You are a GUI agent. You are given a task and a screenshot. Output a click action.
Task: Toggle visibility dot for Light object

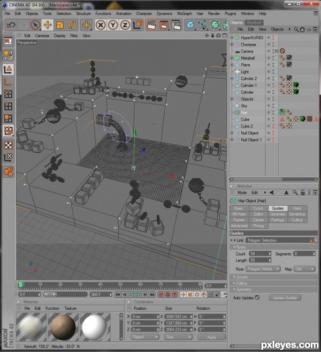(269, 72)
